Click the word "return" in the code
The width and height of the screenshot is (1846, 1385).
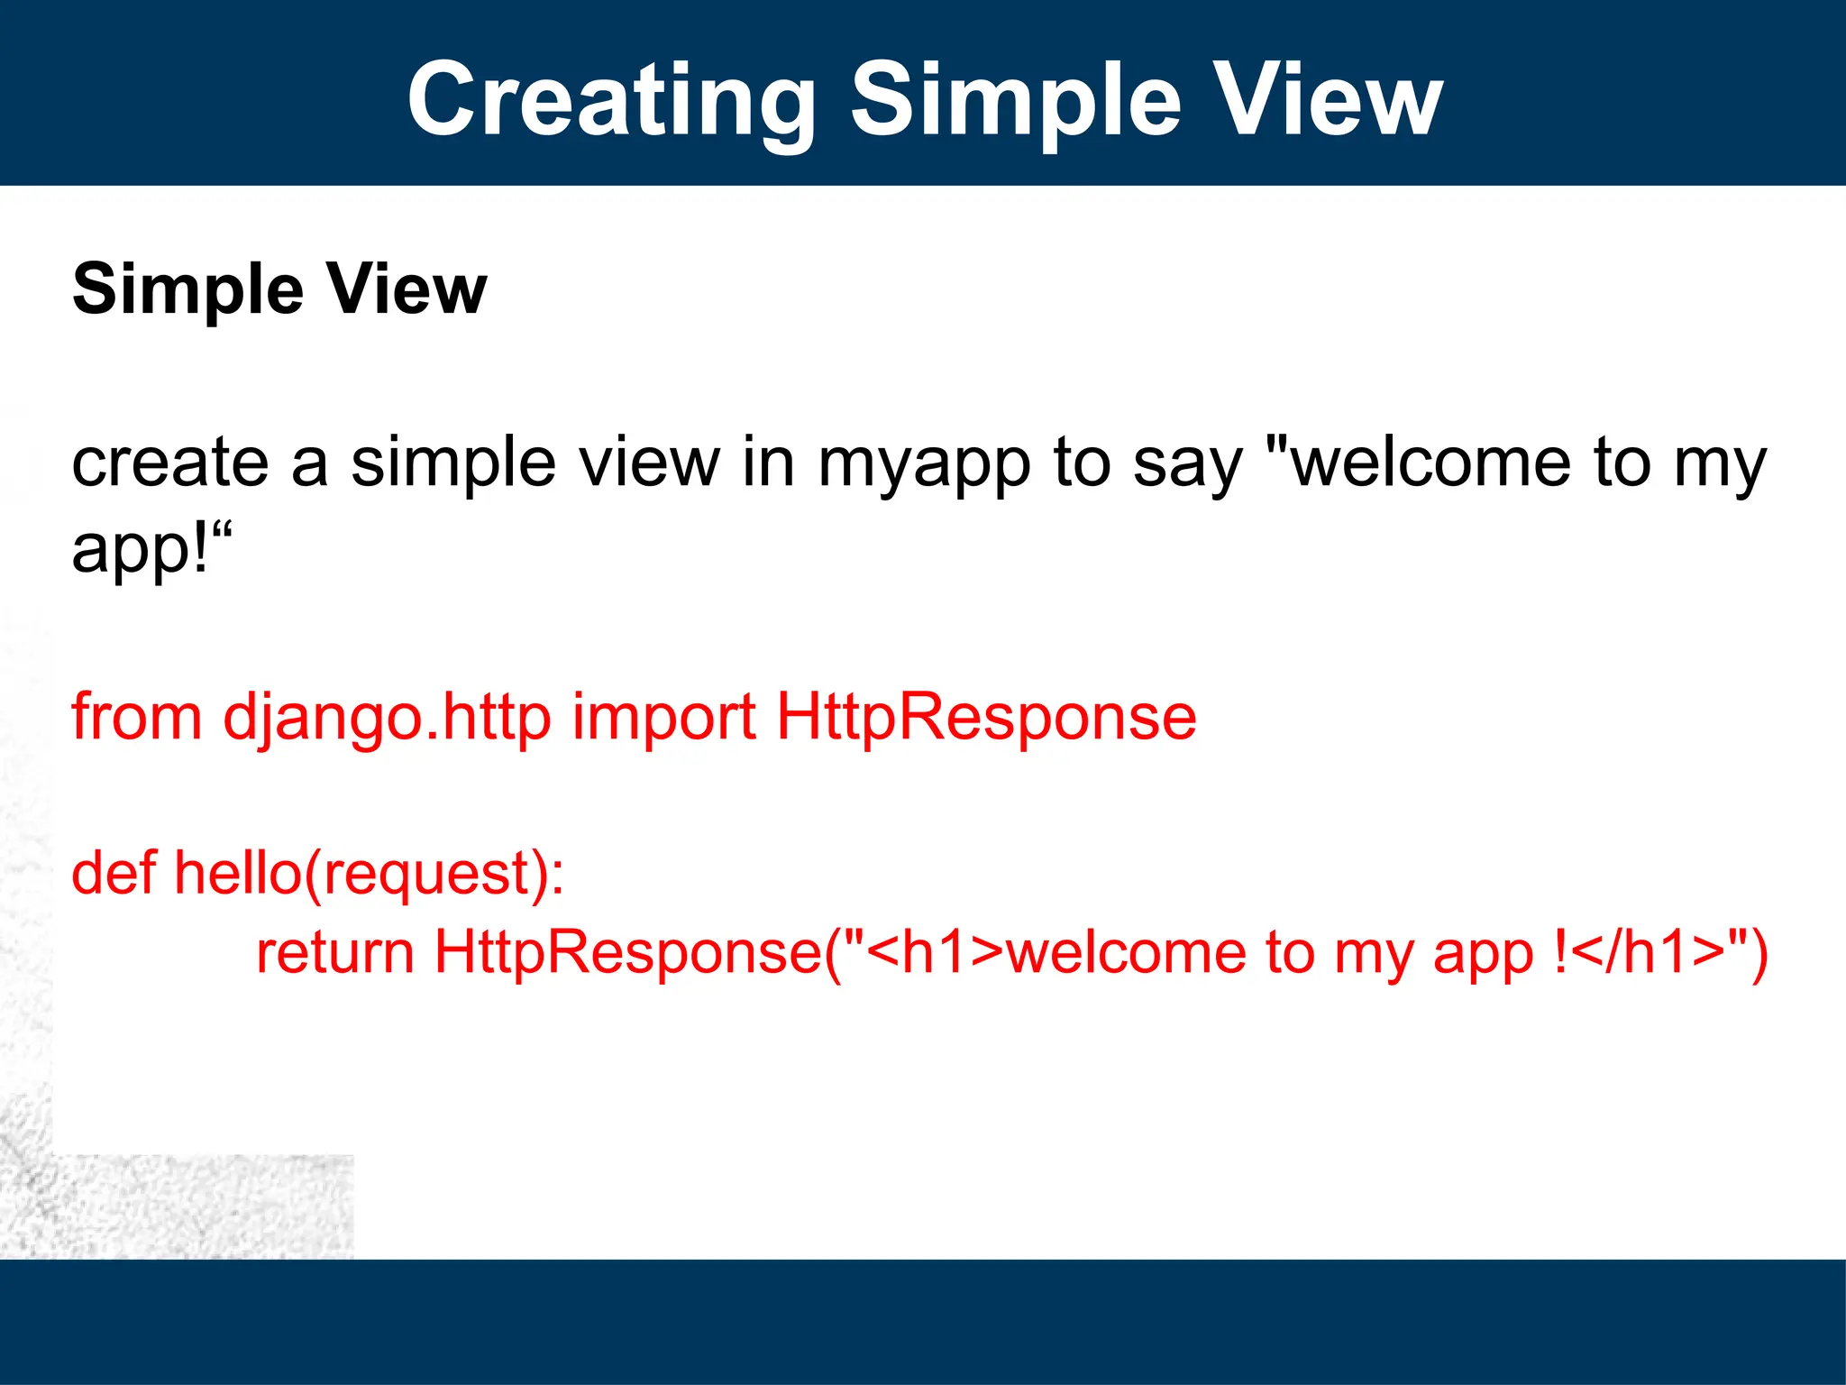pos(335,952)
